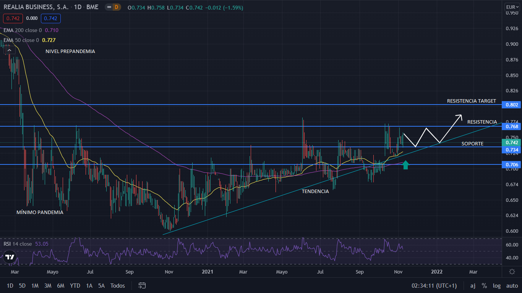Select the green up-arrow marker on chart
Screen dimensions: 522x293
click(x=405, y=165)
